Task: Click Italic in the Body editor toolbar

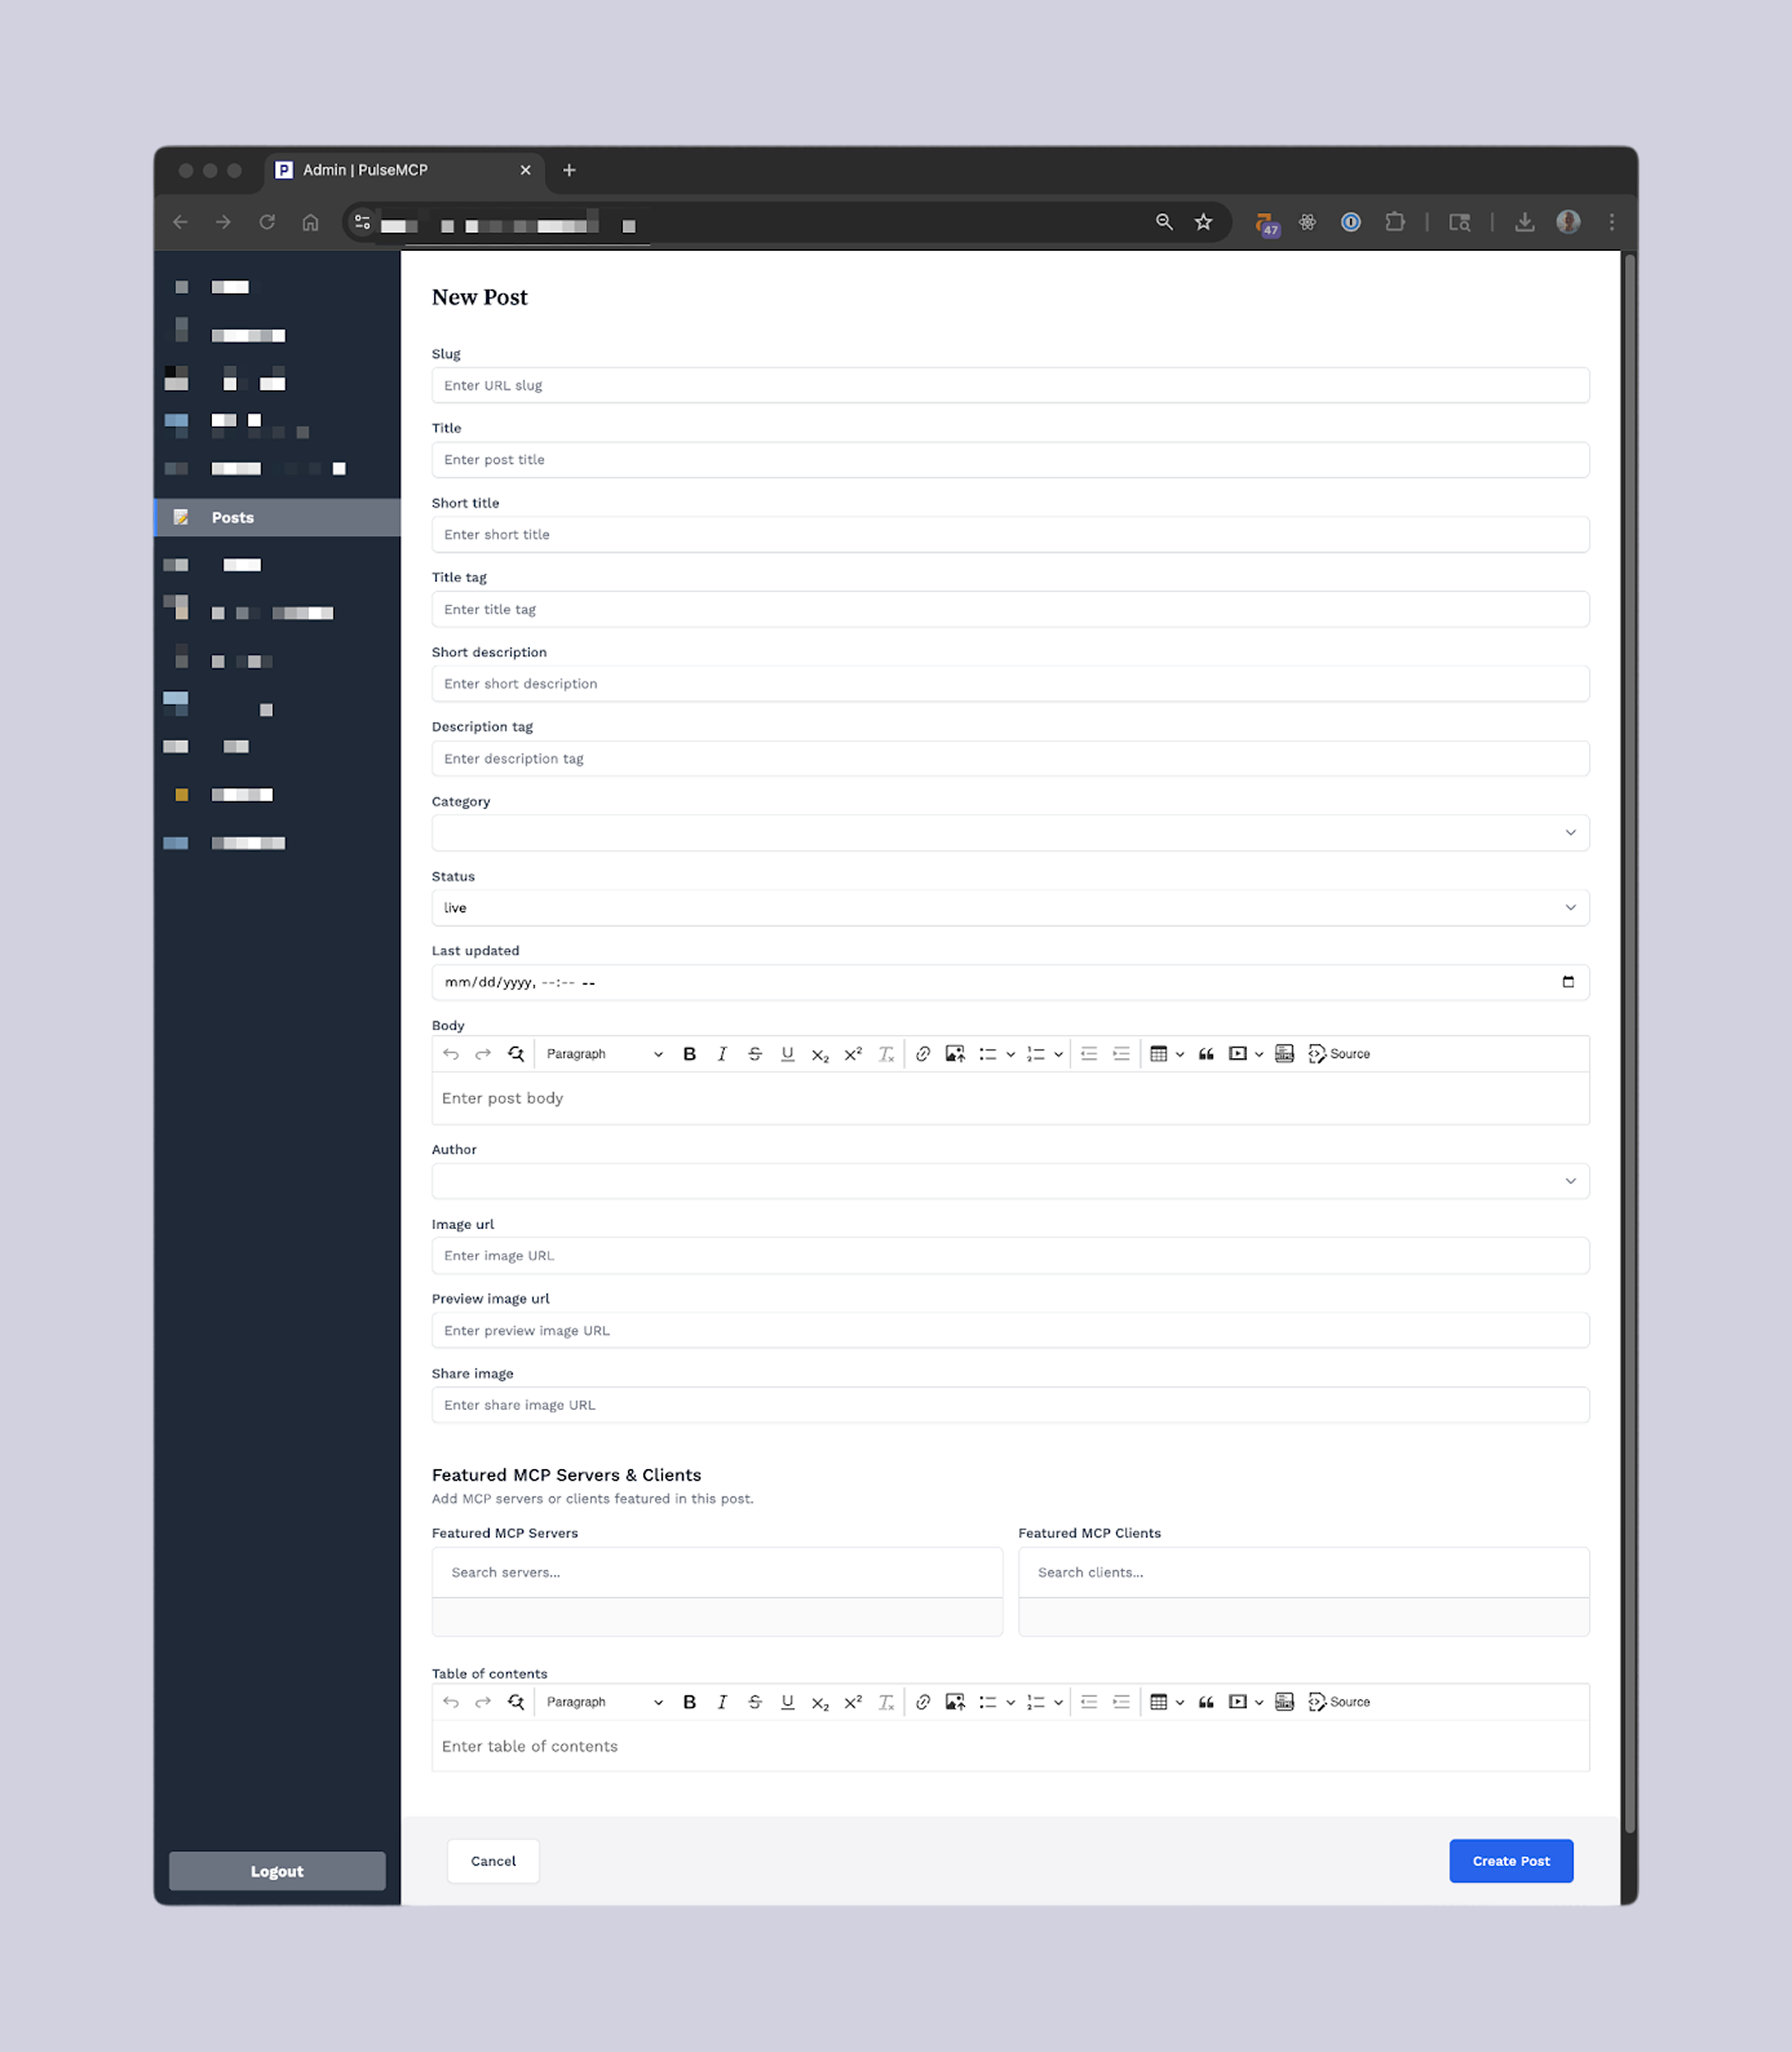Action: pyautogui.click(x=722, y=1054)
